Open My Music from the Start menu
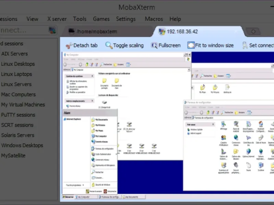The image size is (274, 205). coord(97,131)
